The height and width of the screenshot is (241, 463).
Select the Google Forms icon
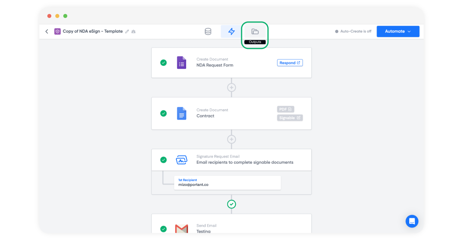pyautogui.click(x=182, y=63)
